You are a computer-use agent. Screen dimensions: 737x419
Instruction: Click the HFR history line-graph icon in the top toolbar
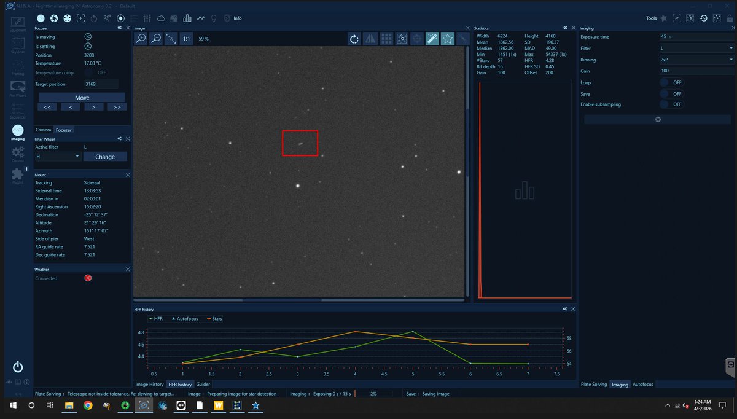click(x=201, y=18)
